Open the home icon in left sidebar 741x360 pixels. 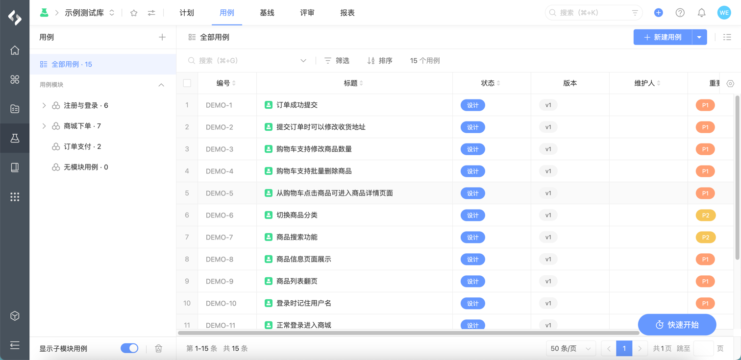15,50
